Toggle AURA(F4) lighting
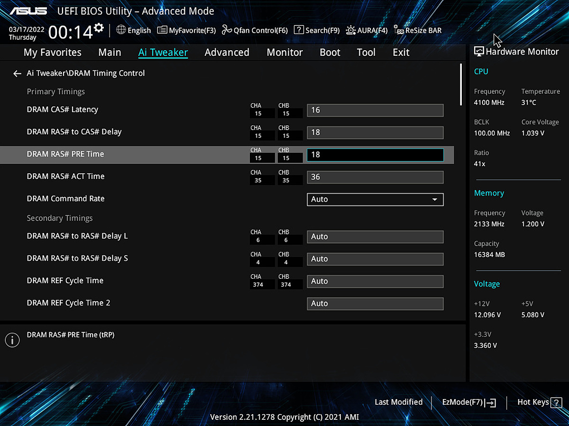This screenshot has width=569, height=426. tap(367, 30)
